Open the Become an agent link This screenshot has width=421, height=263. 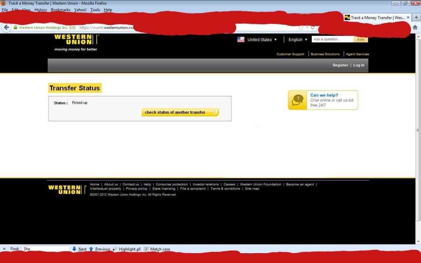tap(300, 185)
